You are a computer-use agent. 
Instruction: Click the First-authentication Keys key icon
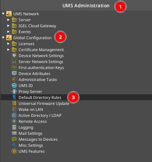(x=14, y=67)
